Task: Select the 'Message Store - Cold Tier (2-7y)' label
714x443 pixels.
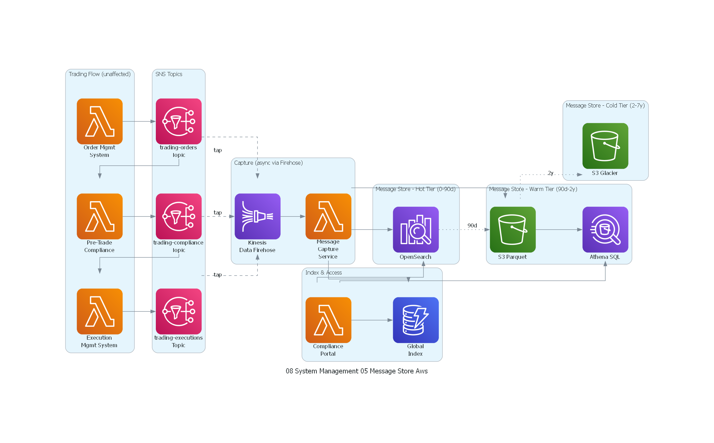Action: tap(605, 105)
